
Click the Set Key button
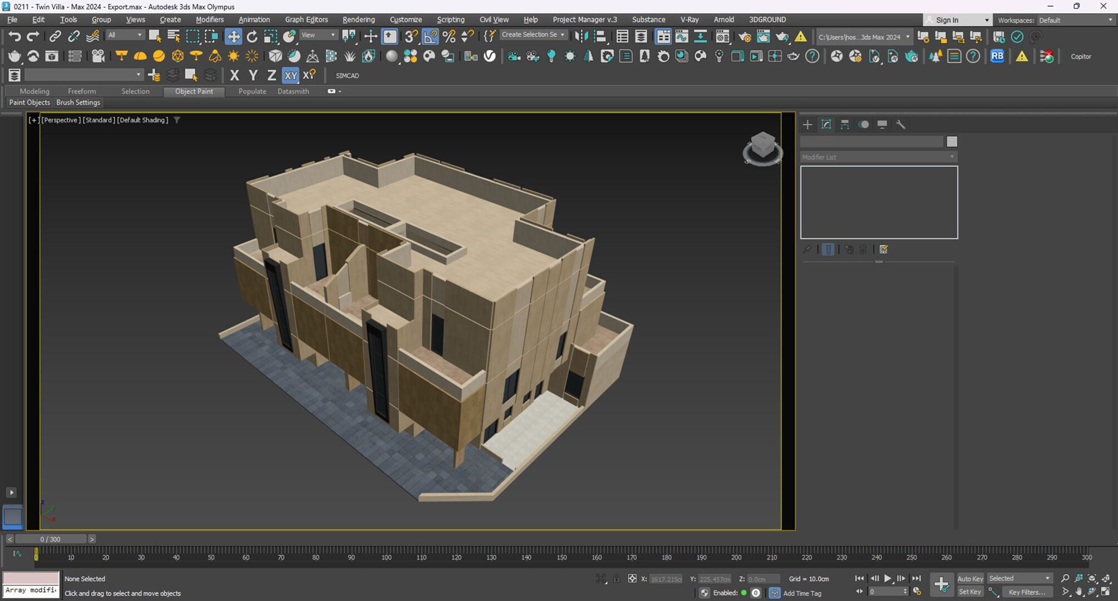click(970, 592)
